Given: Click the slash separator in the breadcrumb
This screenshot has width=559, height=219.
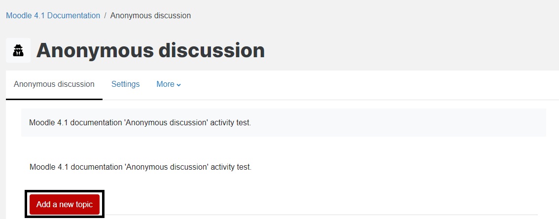Looking at the screenshot, I should tap(105, 16).
